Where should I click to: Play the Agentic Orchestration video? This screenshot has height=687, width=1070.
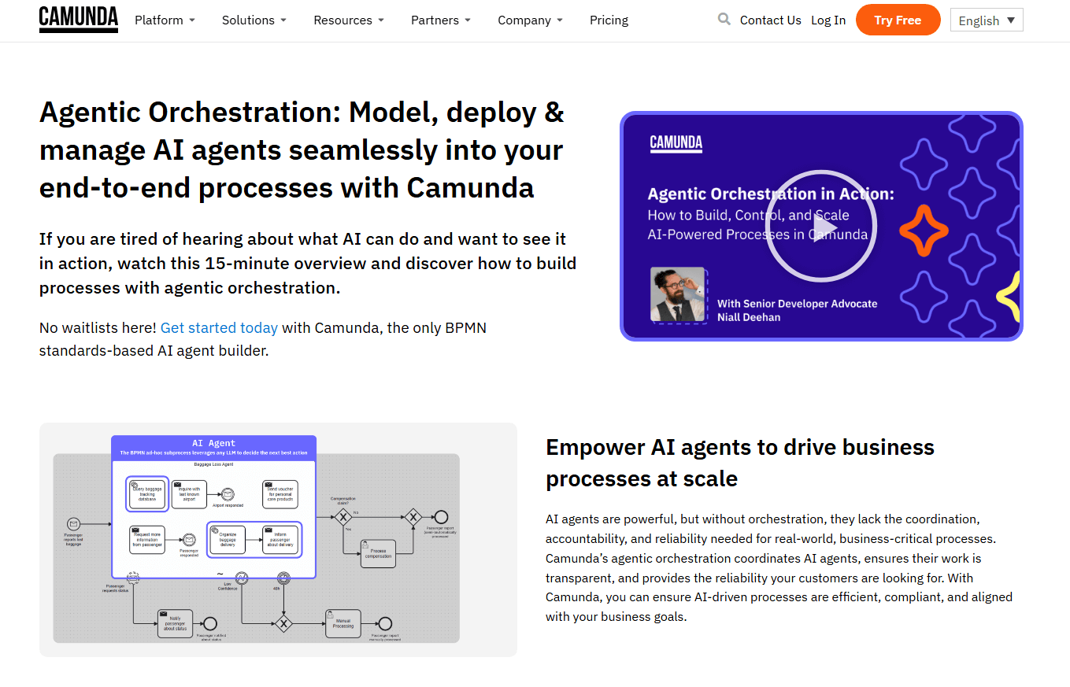(820, 226)
